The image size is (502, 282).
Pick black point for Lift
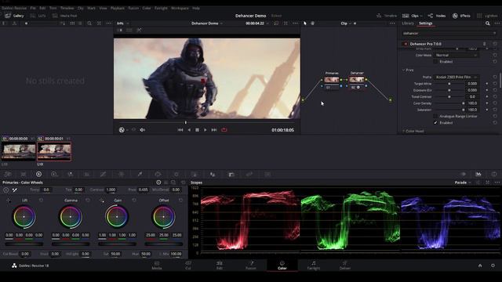9,201
